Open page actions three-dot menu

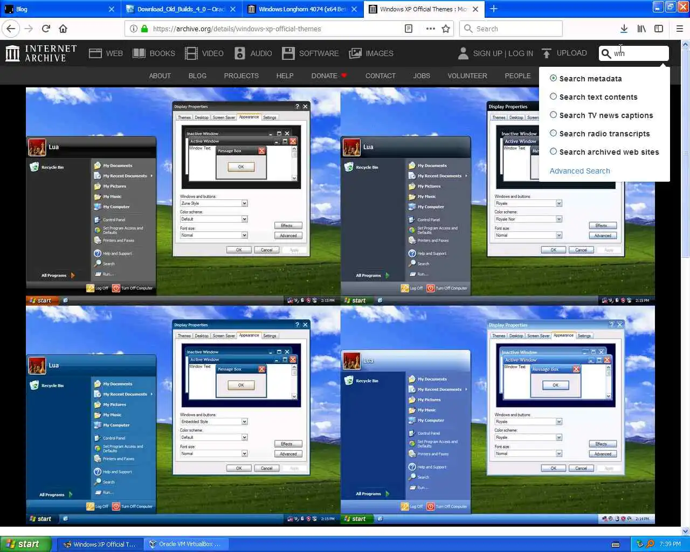tap(430, 29)
